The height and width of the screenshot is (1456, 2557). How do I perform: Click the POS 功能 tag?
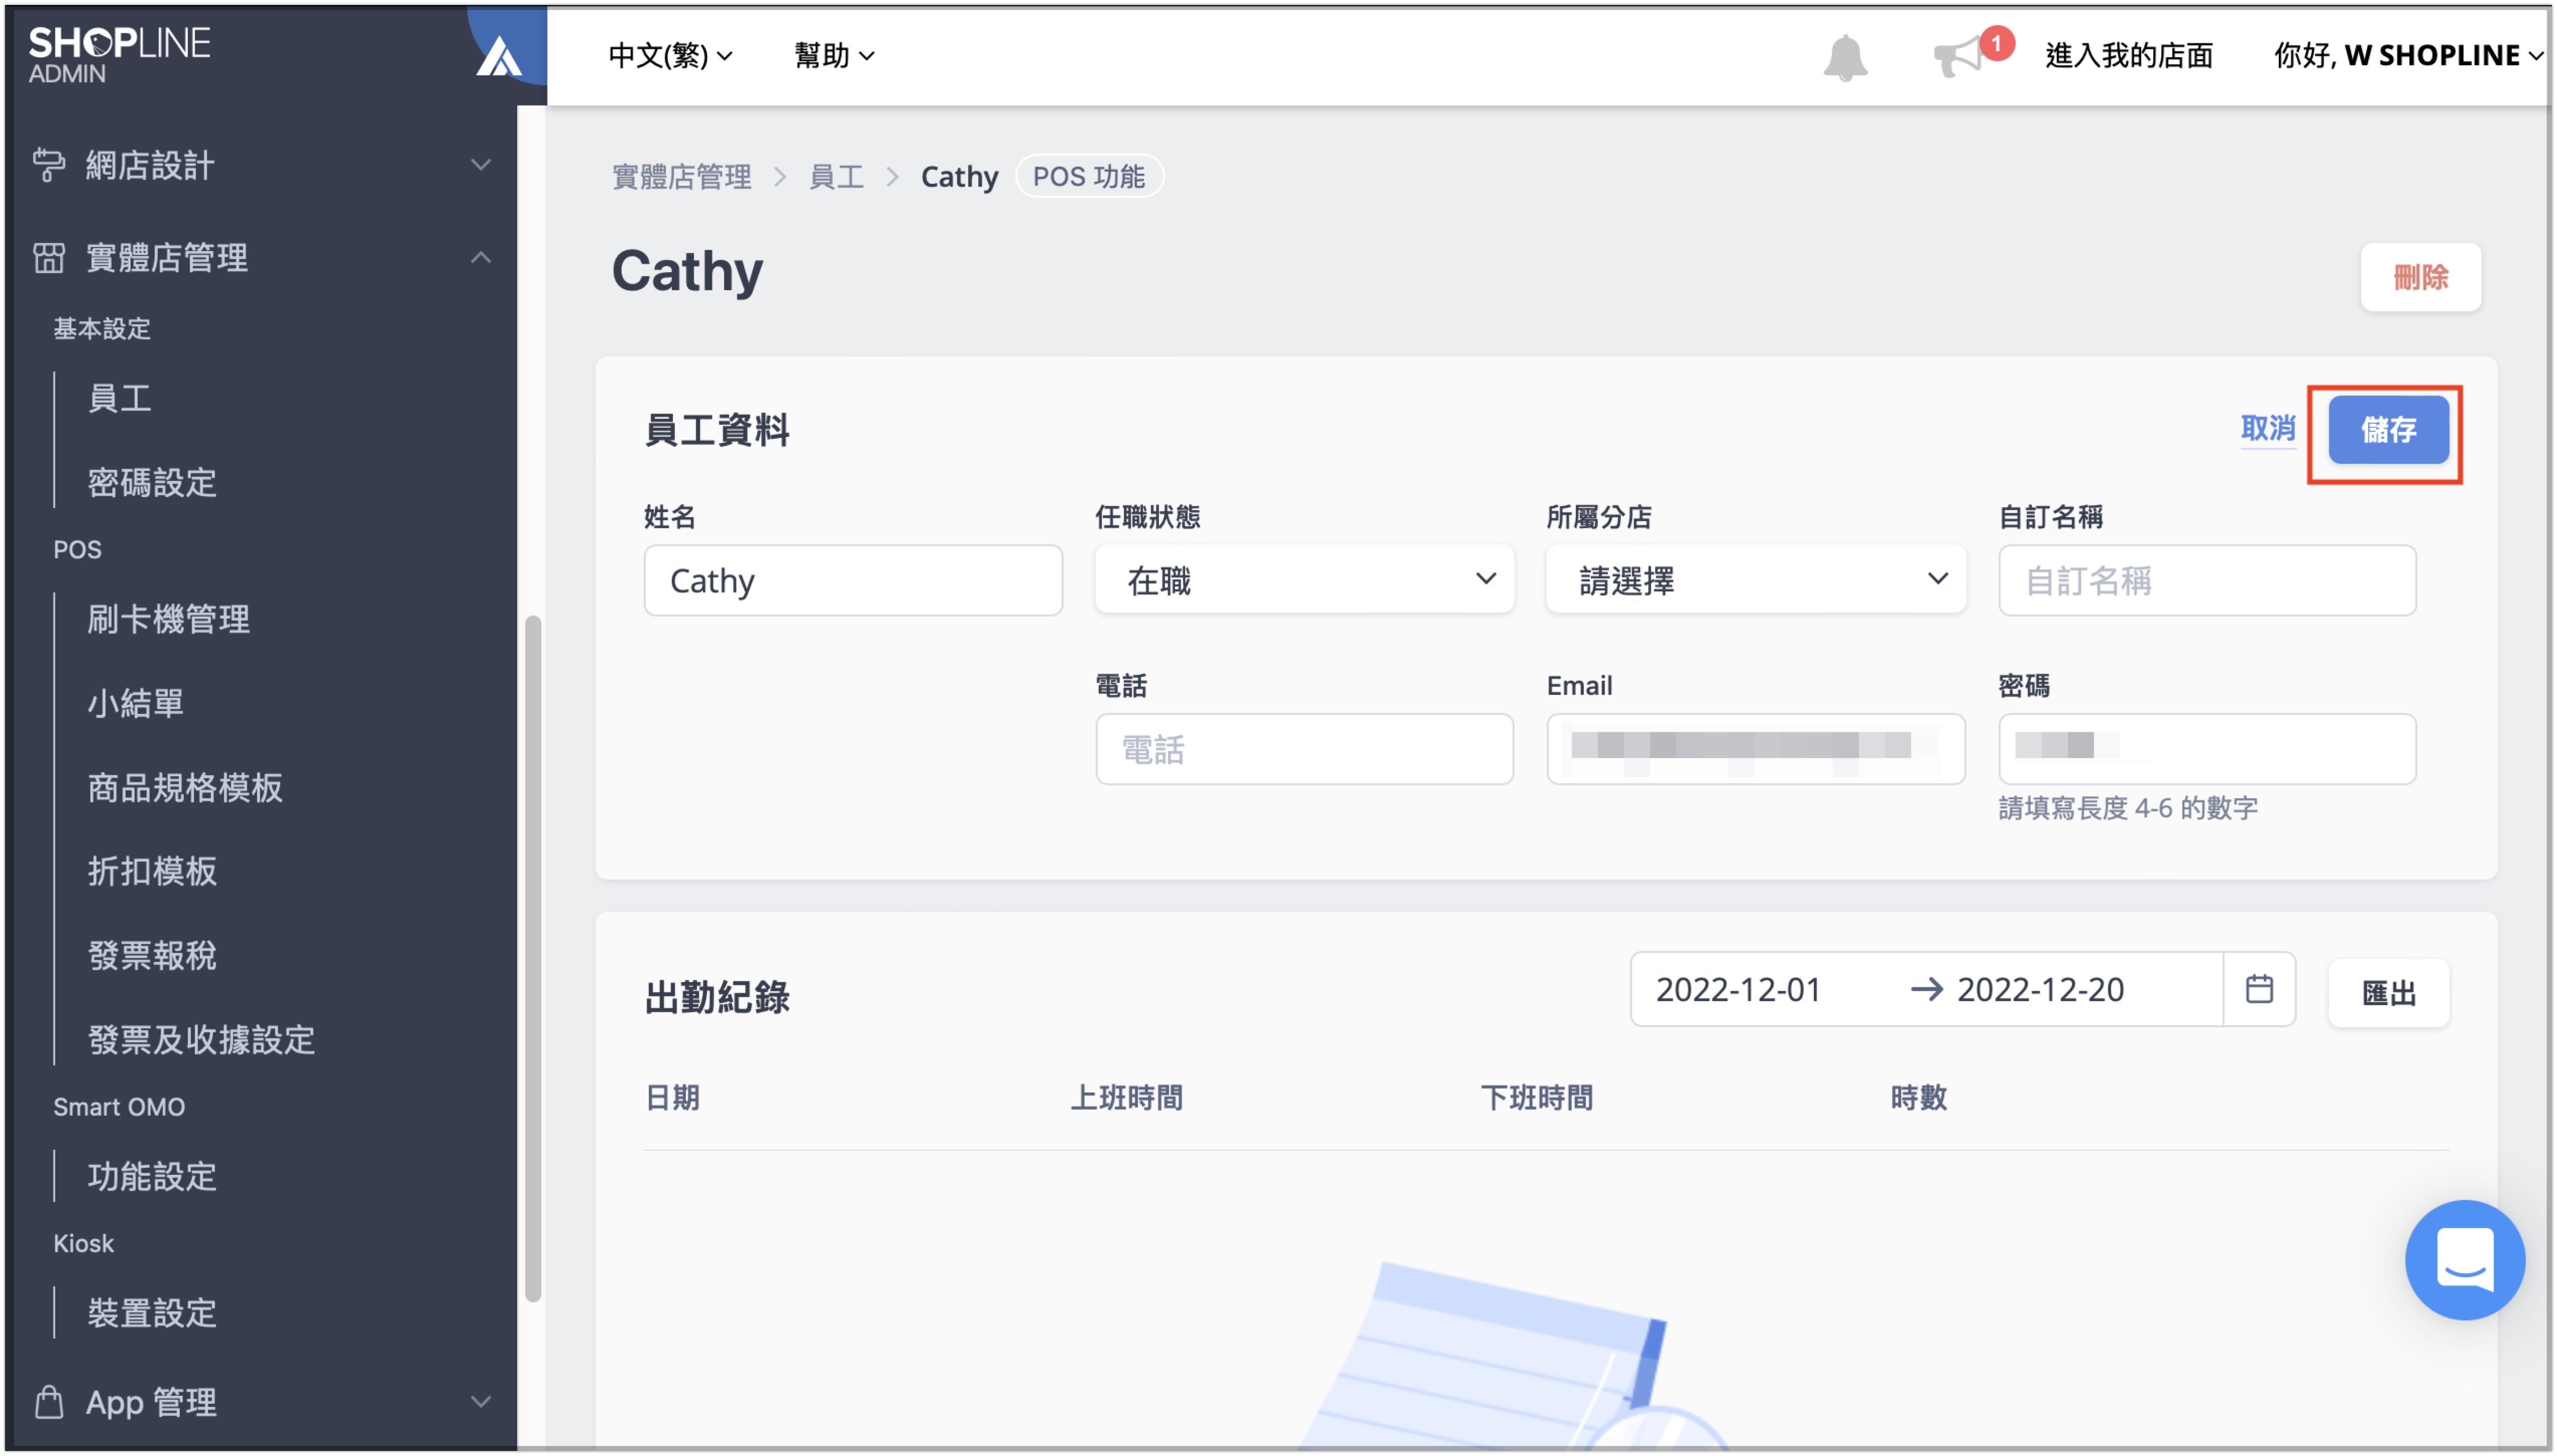[x=1088, y=177]
